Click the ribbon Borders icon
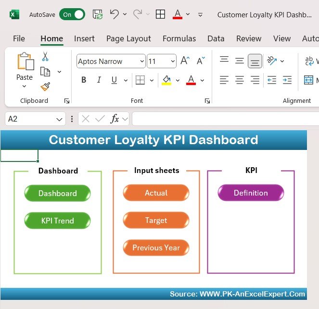Viewport: 319px width, 309px height. (x=140, y=80)
